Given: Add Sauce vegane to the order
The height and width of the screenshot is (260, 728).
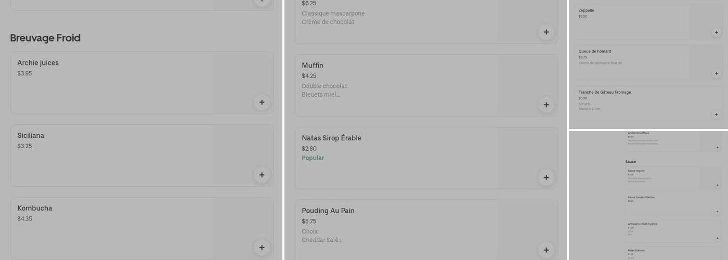Looking at the screenshot, I should pos(717,185).
